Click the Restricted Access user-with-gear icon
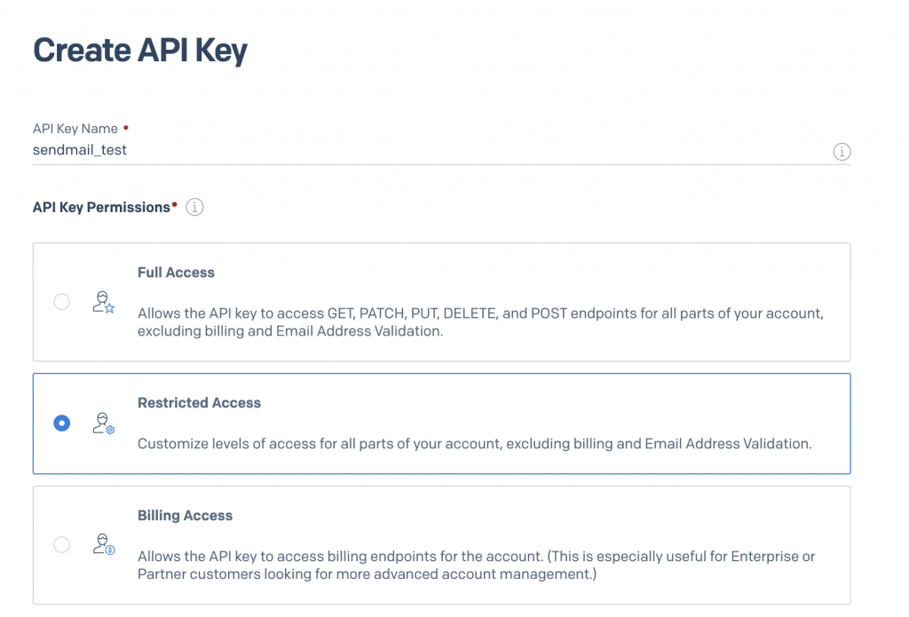 (104, 423)
